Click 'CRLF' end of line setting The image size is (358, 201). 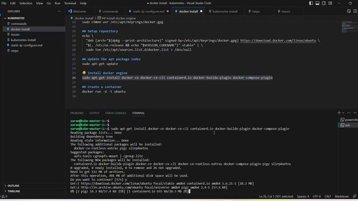pos(328,196)
